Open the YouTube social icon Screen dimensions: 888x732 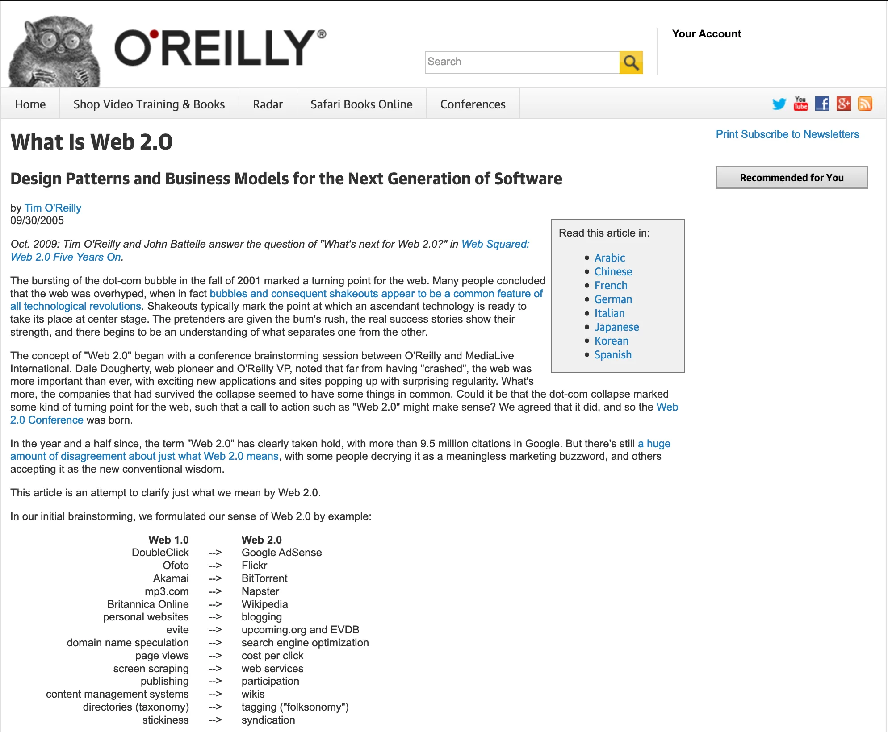point(800,104)
